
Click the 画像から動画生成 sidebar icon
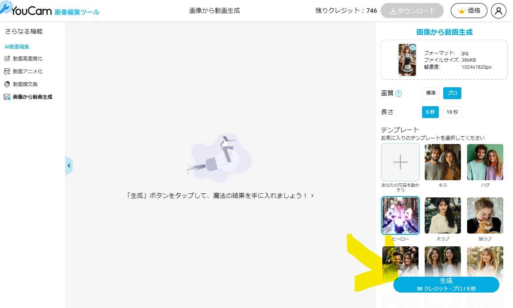(7, 96)
